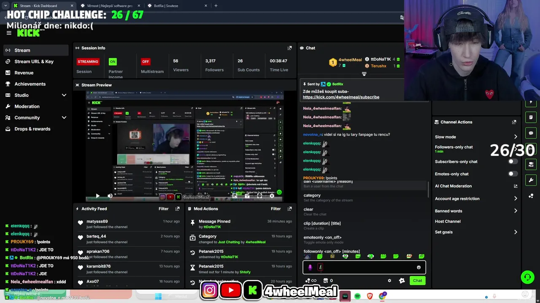The width and height of the screenshot is (540, 303).
Task: Click barteq_44 in the Activity Feed
Action: coord(96,237)
